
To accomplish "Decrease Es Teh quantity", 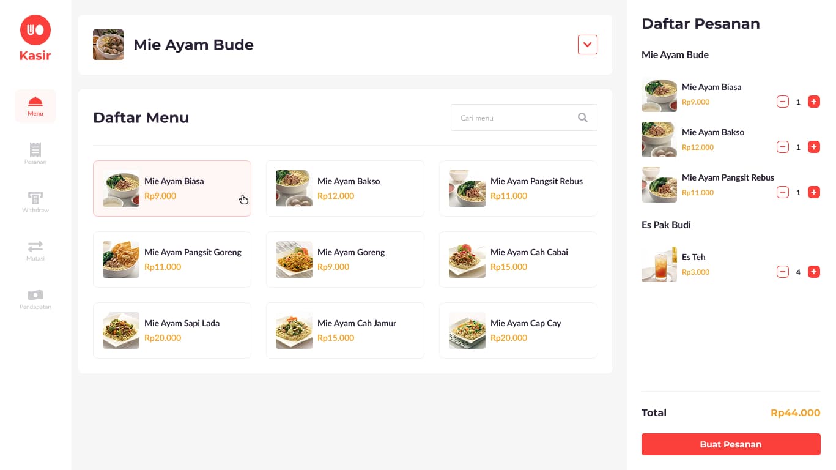I will pyautogui.click(x=783, y=272).
